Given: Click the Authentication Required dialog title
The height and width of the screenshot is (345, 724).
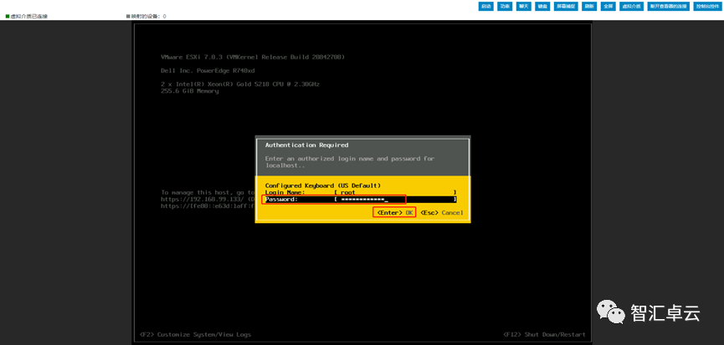Looking at the screenshot, I should (306, 145).
